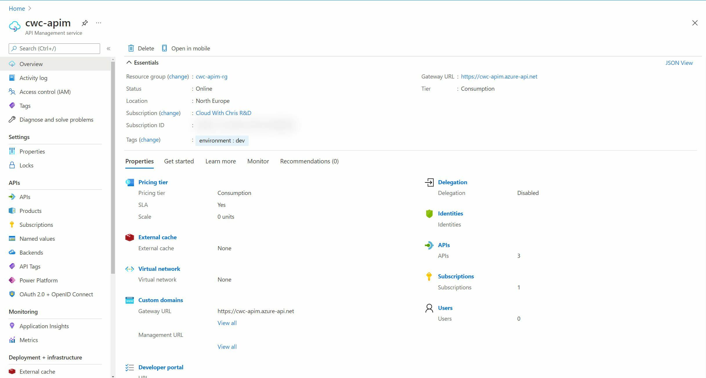
Task: Click the Search (Ctrl+/) field
Action: pos(54,48)
